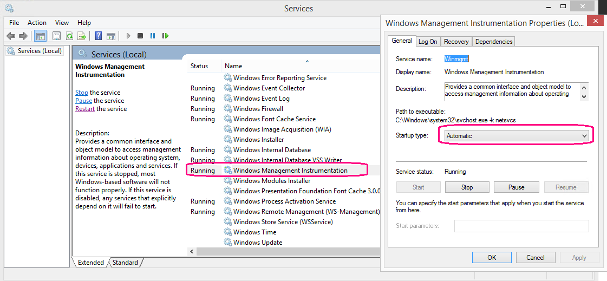
Task: Click Pause the service link
Action: [83, 101]
